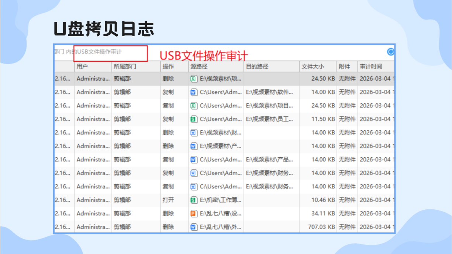The width and height of the screenshot is (452, 254).
Task: Click the Word icon in the E:\视频素材\软件... row
Action: [x=194, y=92]
